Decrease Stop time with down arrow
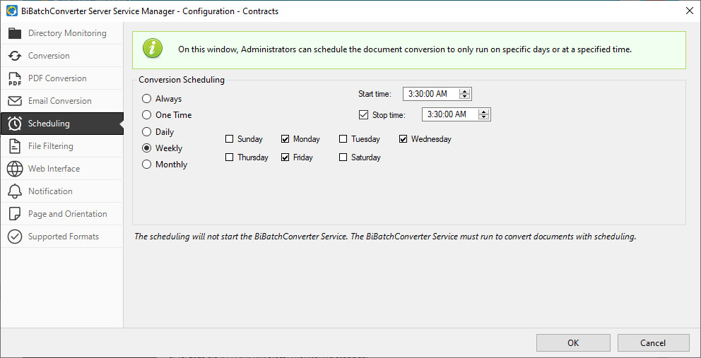 click(483, 117)
